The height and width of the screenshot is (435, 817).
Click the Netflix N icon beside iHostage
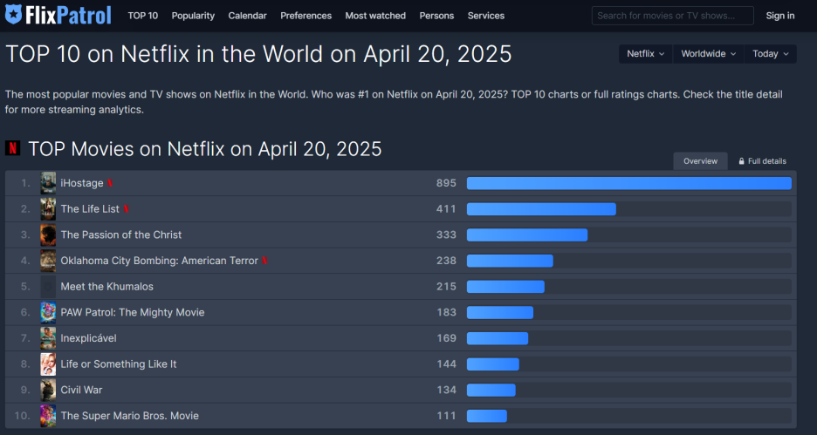pyautogui.click(x=110, y=183)
